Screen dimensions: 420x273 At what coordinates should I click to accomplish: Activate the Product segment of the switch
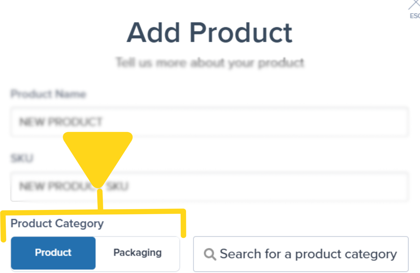pyautogui.click(x=53, y=253)
